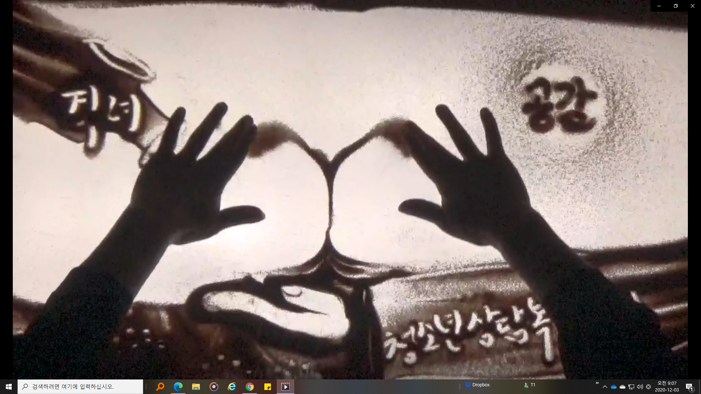The image size is (701, 394).
Task: Switch to Google Chrome in taskbar
Action: 250,387
